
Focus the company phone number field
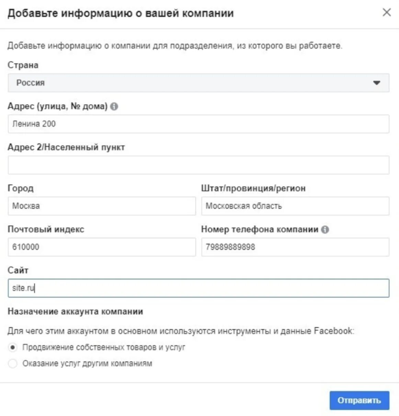tap(295, 247)
